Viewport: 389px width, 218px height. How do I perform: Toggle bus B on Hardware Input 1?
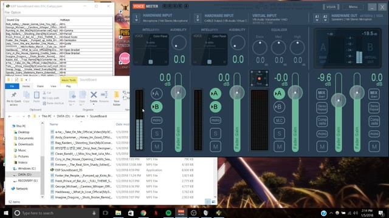coord(157,107)
